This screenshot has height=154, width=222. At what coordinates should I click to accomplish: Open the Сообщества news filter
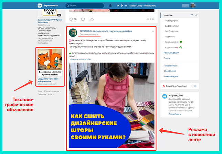tap(171, 31)
